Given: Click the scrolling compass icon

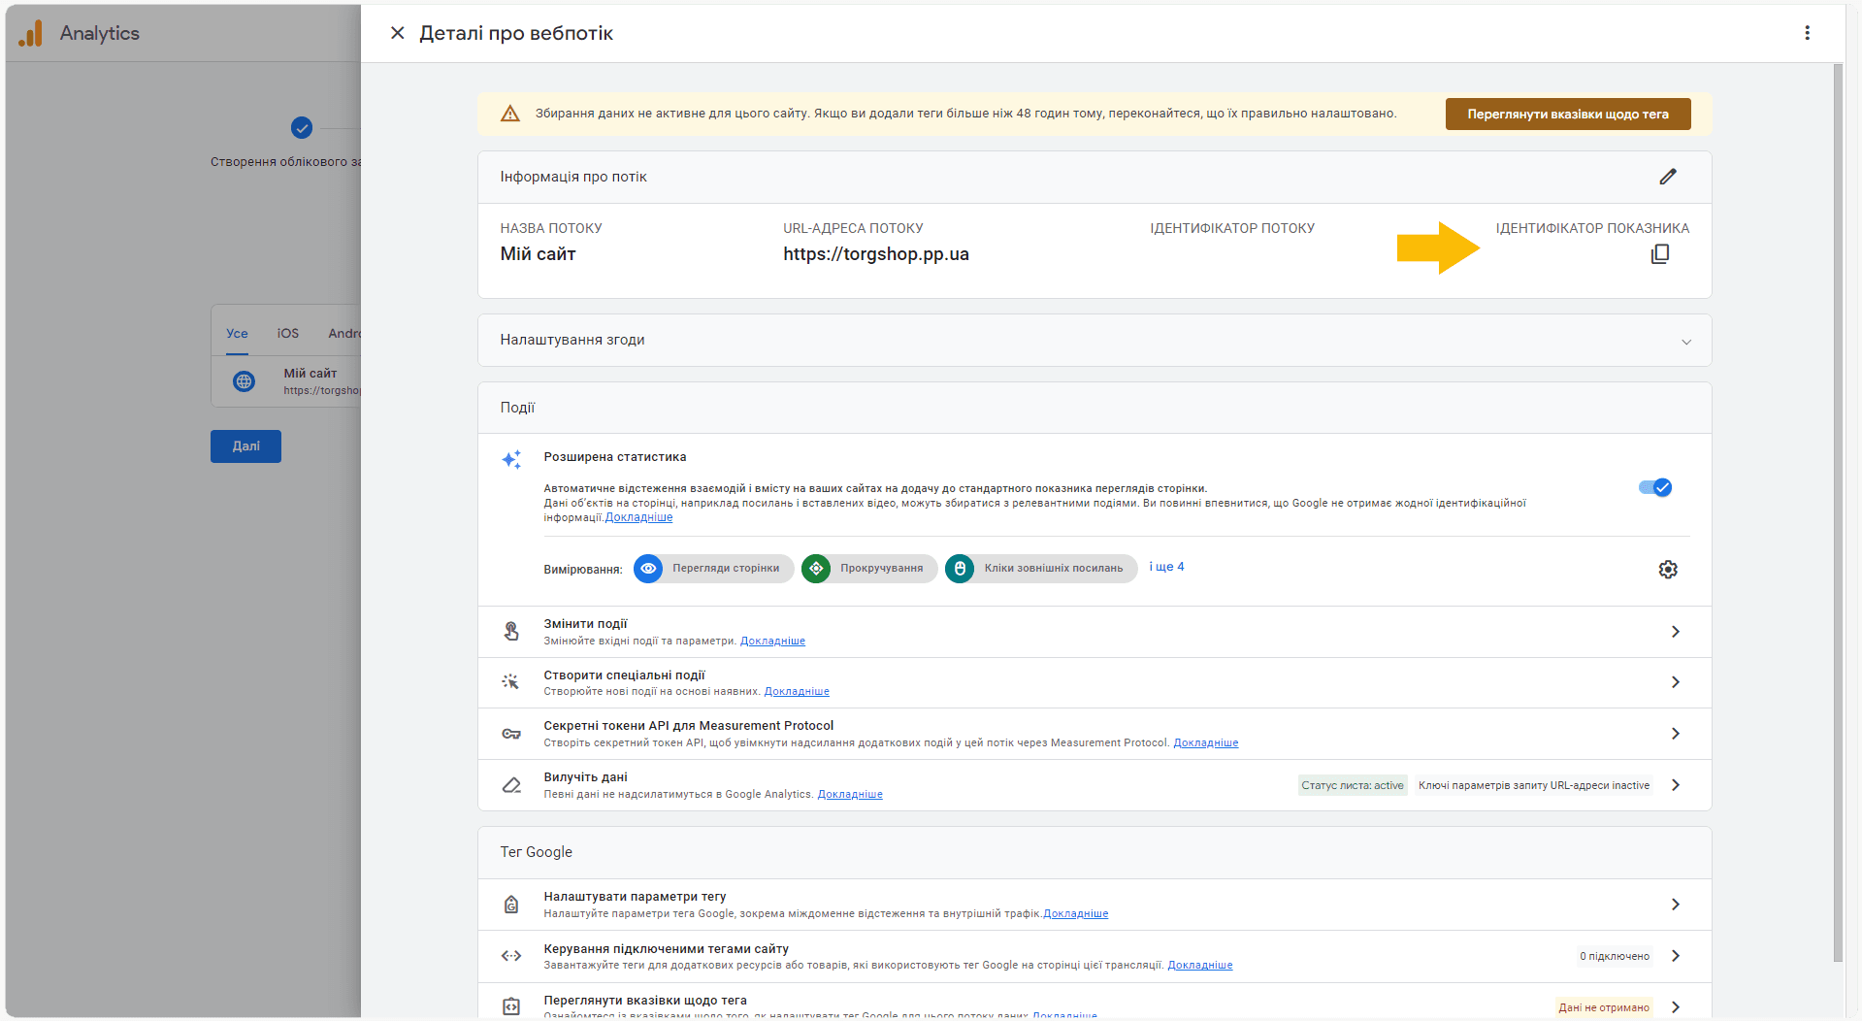Looking at the screenshot, I should pyautogui.click(x=816, y=569).
